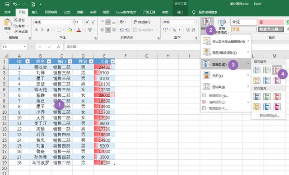Click the borders icon in font group
Image resolution: width=289 pixels, height=175 pixels.
(x=59, y=30)
